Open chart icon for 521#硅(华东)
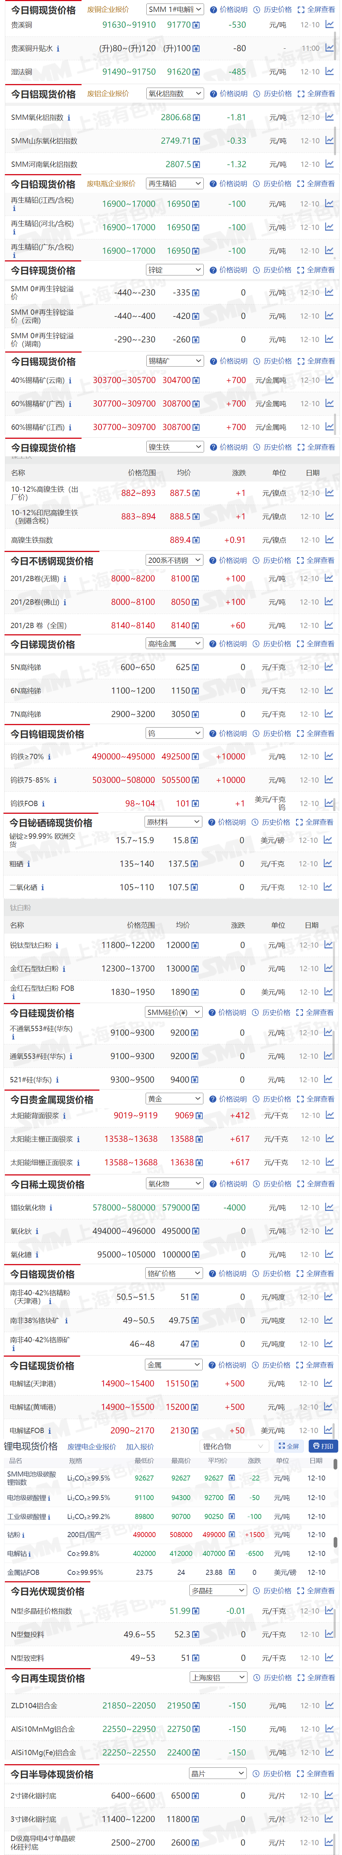Viewport: 342px width, 1855px height. pyautogui.click(x=328, y=1079)
